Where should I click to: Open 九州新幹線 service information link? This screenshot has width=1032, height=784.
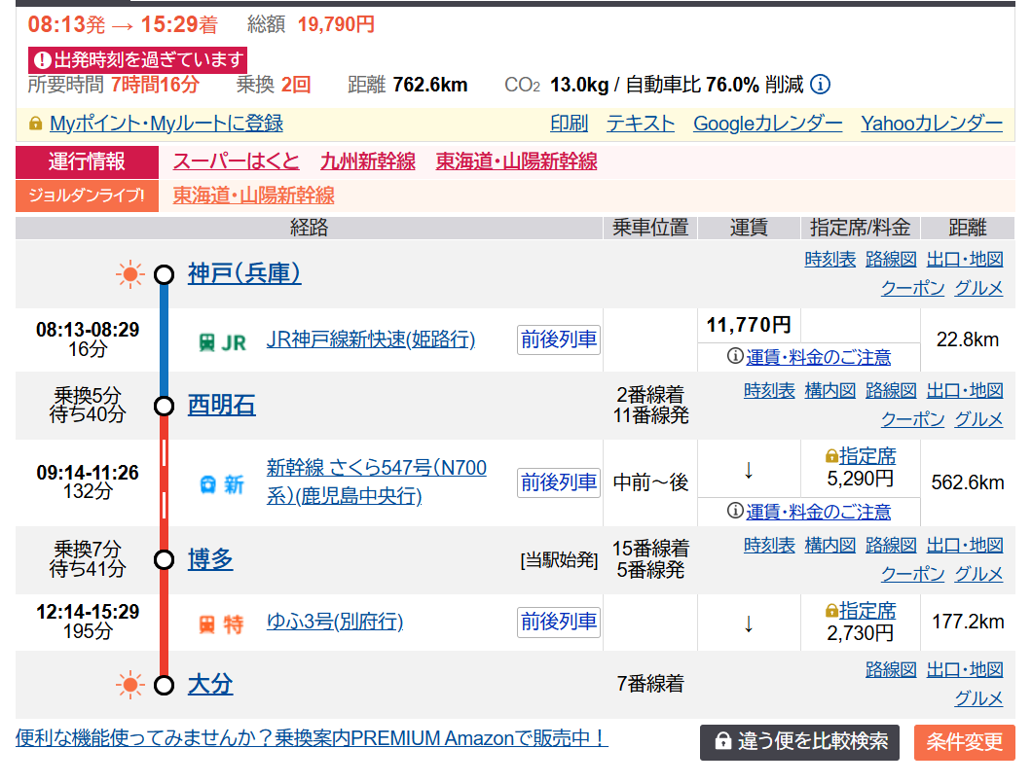(368, 161)
